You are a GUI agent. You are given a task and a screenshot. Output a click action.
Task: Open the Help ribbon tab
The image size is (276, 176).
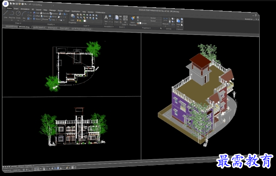[84, 12]
